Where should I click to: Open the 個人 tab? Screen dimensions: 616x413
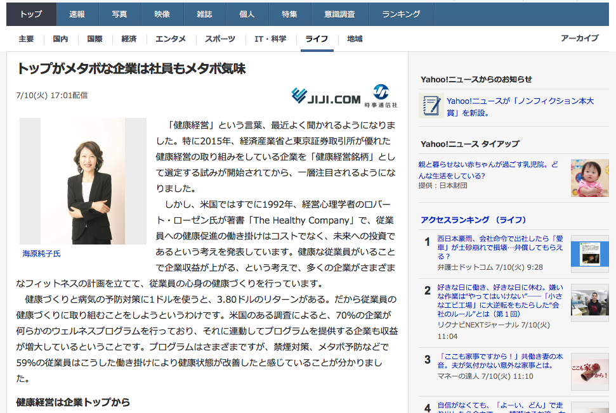click(247, 14)
